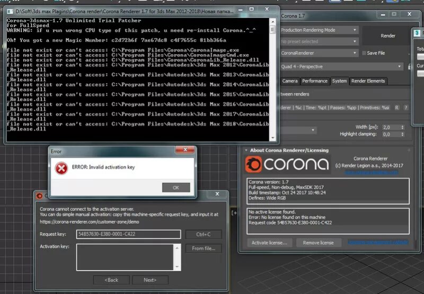Open the licensing management link next to Remove license
Screen dimensions: 424x294
click(378, 242)
